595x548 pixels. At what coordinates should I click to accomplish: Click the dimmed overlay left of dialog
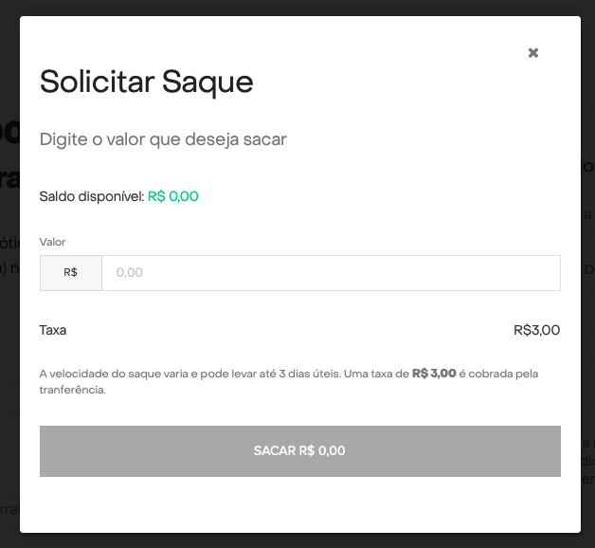(9, 284)
